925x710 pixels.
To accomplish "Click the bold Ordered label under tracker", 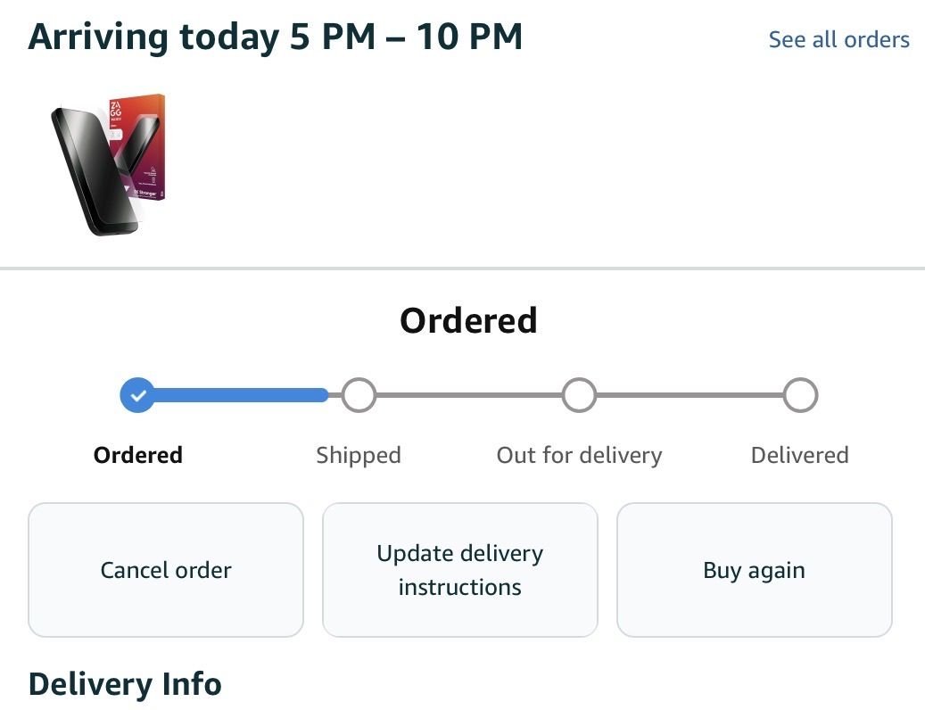I will click(x=137, y=455).
